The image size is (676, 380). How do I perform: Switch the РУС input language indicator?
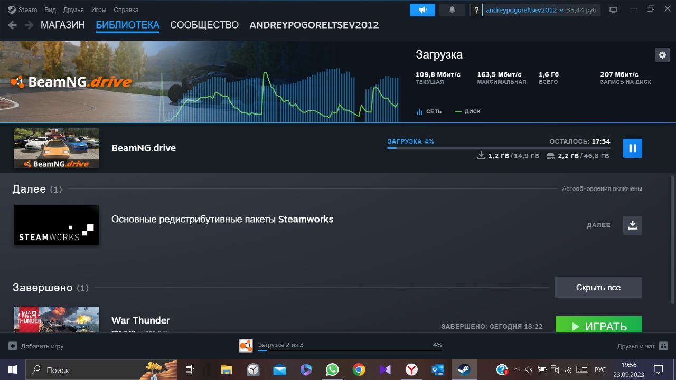coord(600,369)
